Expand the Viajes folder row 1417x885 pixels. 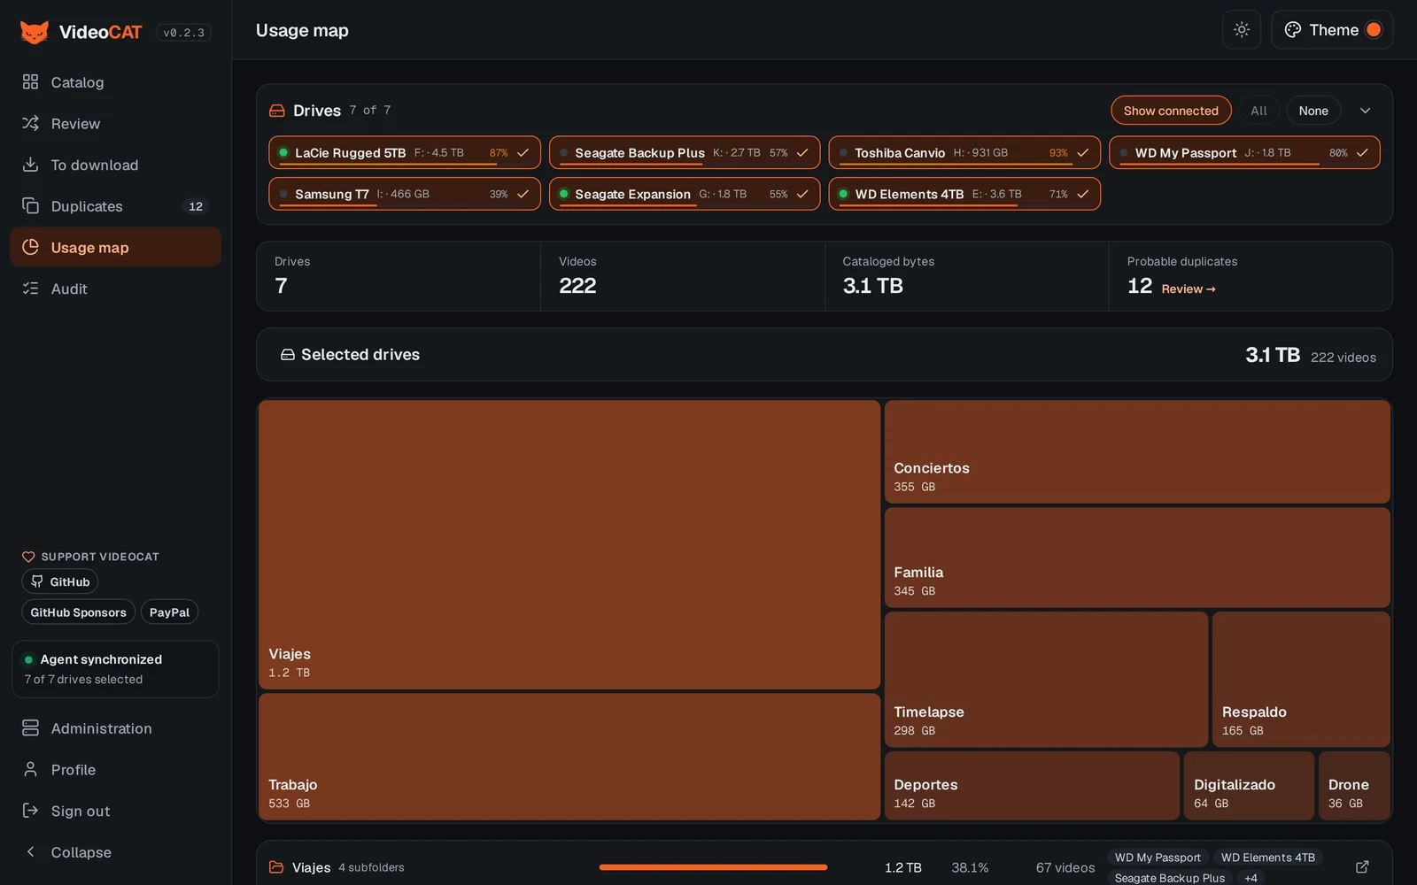click(x=824, y=866)
